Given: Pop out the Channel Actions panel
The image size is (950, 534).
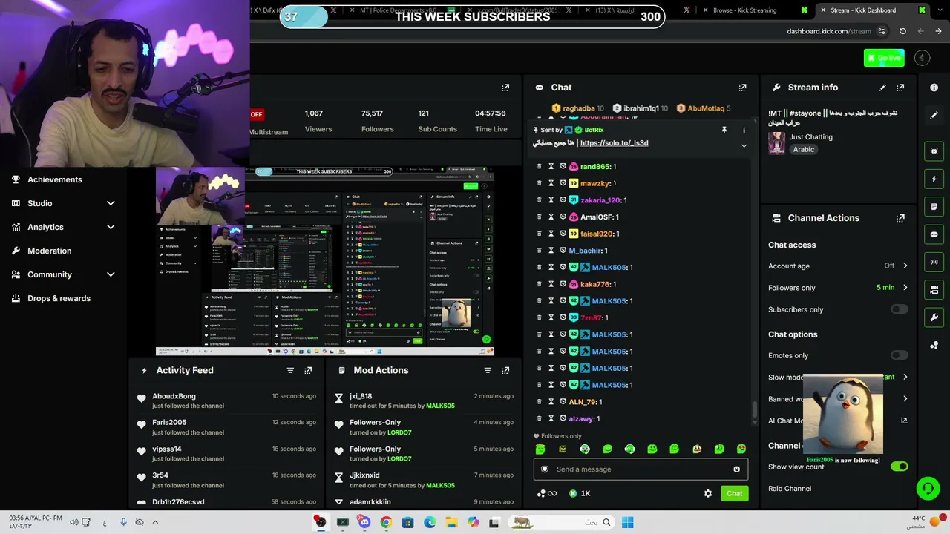Looking at the screenshot, I should [x=900, y=218].
